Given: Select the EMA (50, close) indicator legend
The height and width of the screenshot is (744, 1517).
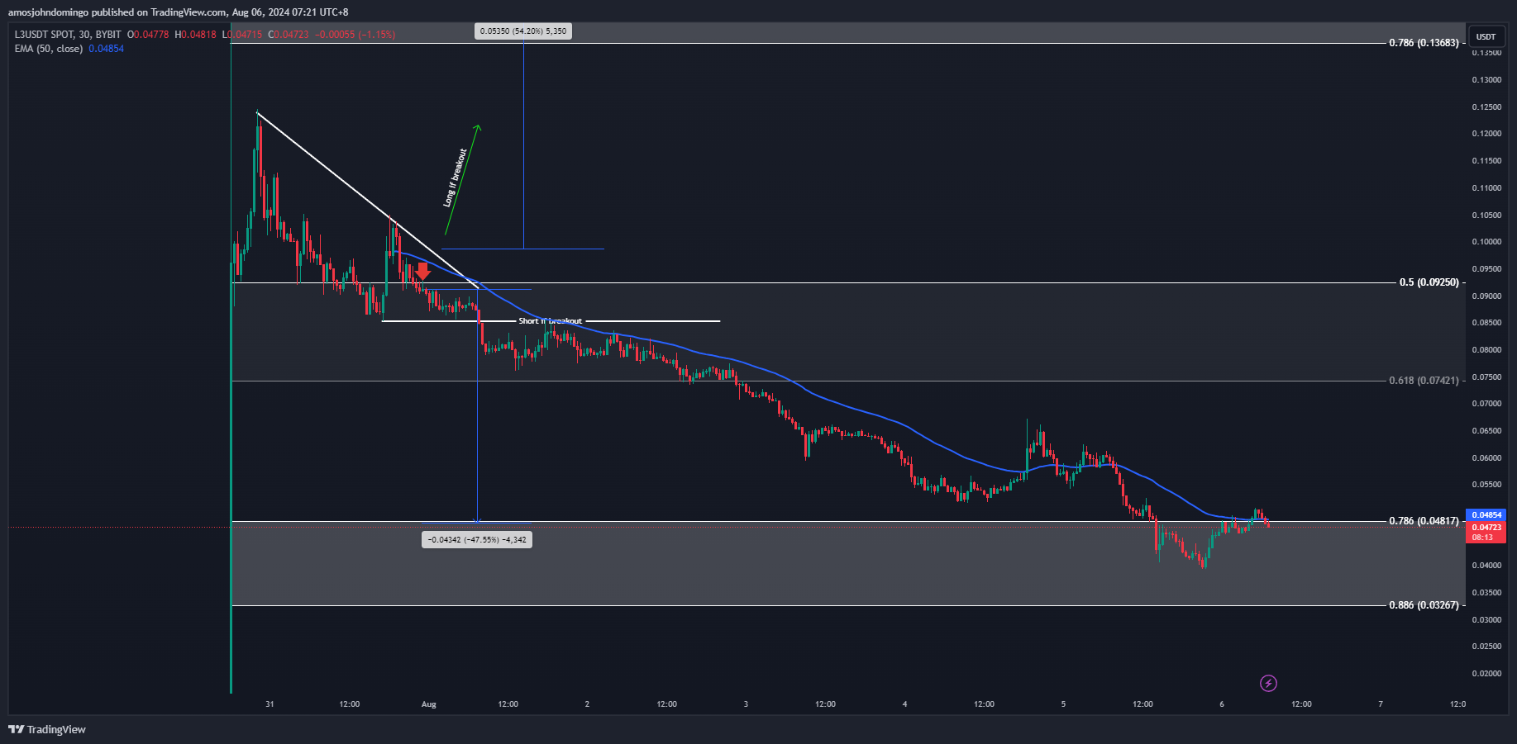Looking at the screenshot, I should [49, 49].
